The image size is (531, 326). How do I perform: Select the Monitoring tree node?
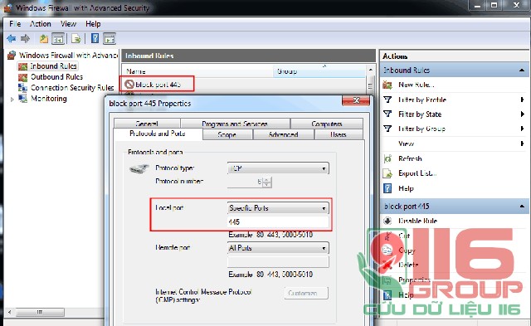point(49,99)
